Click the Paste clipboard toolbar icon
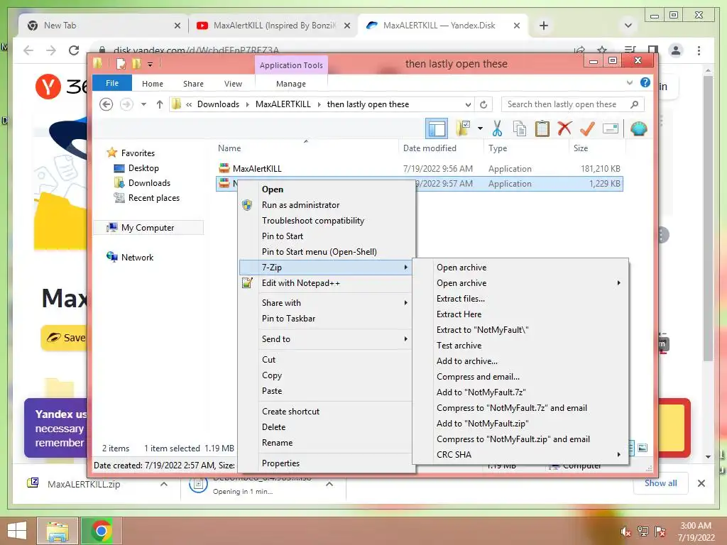The image size is (727, 545). tap(542, 128)
